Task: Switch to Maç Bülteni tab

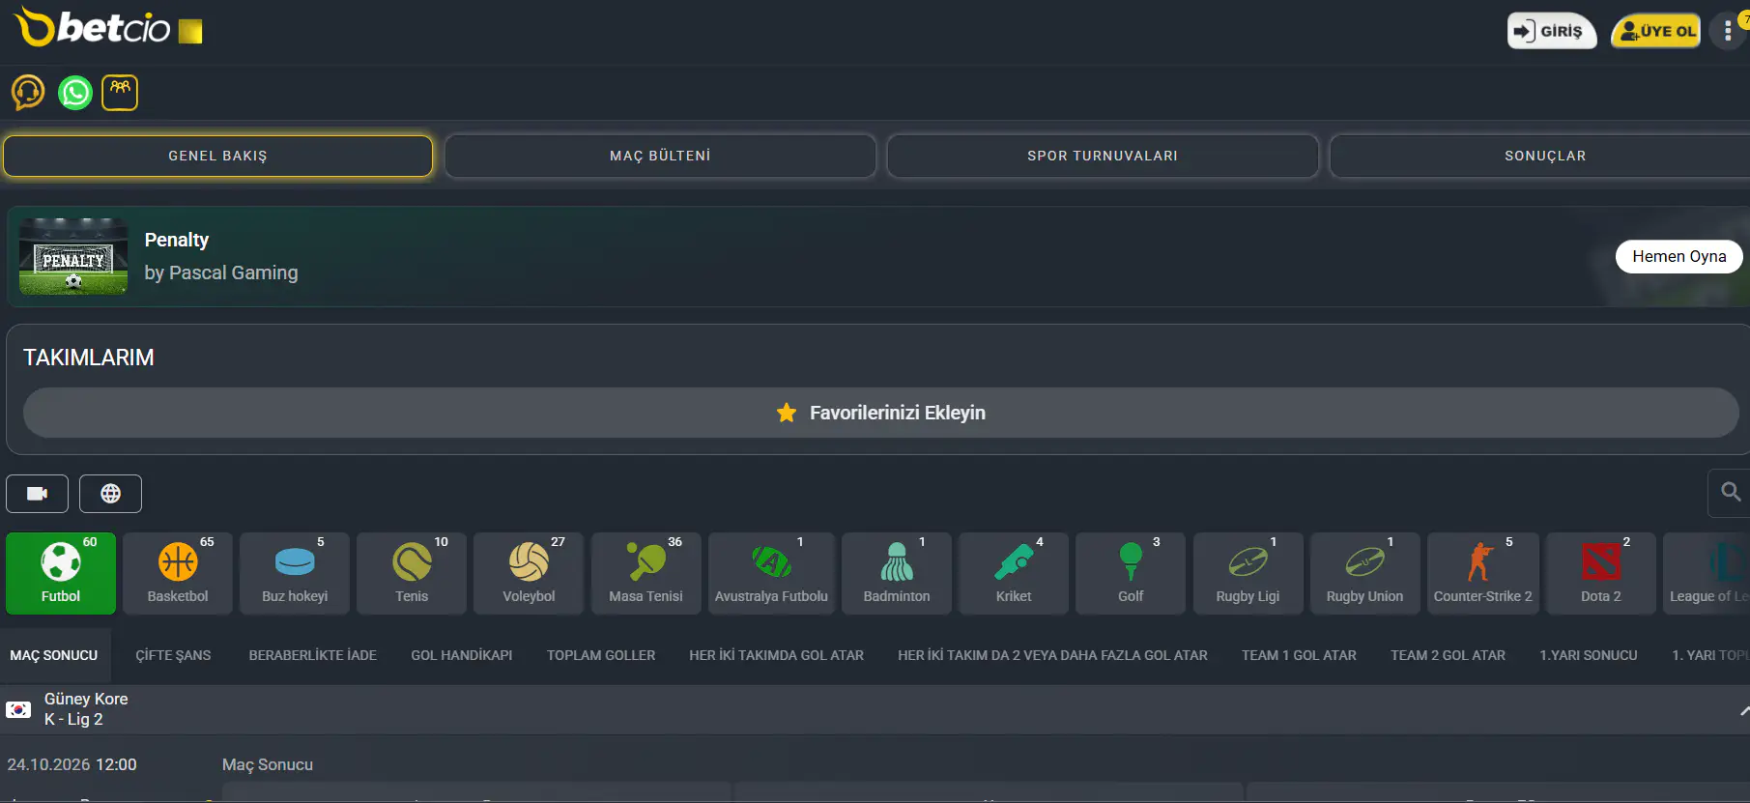Action: point(660,156)
